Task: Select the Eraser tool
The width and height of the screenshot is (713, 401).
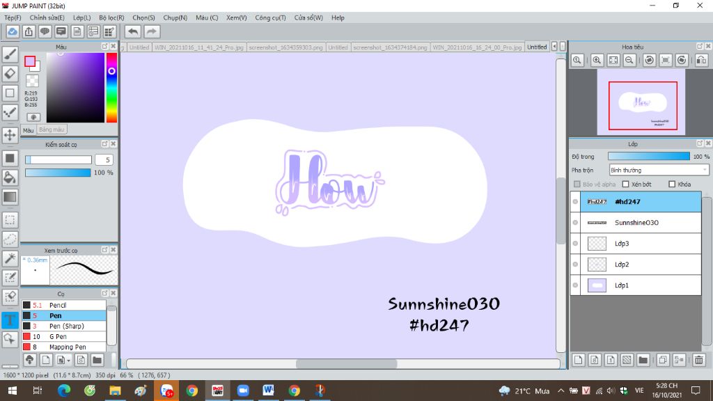Action: tap(10, 74)
